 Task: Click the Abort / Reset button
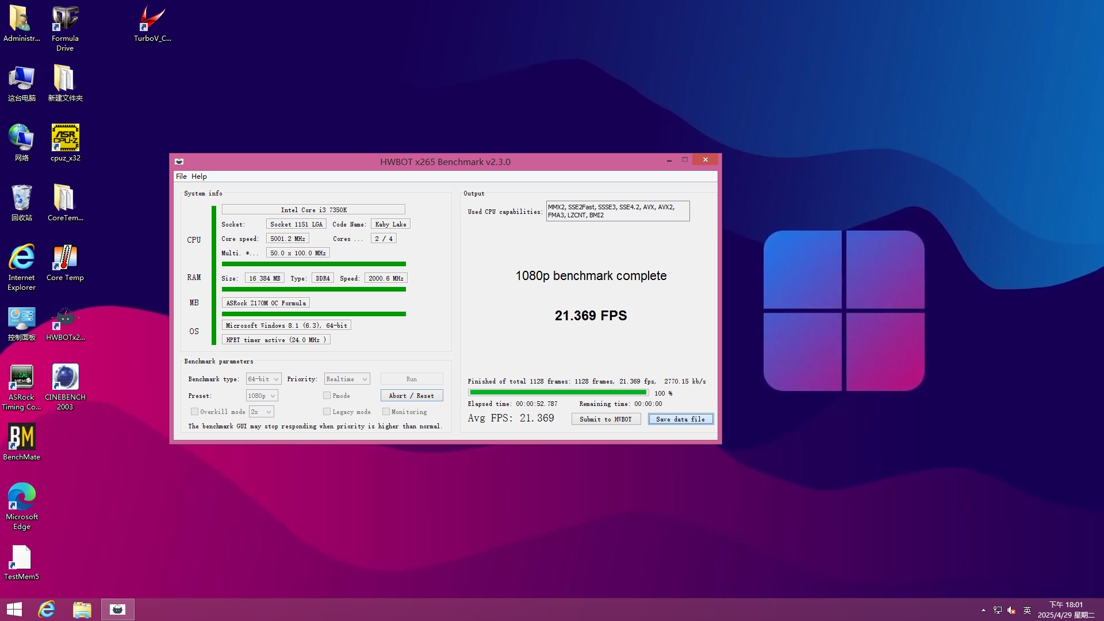coord(412,396)
